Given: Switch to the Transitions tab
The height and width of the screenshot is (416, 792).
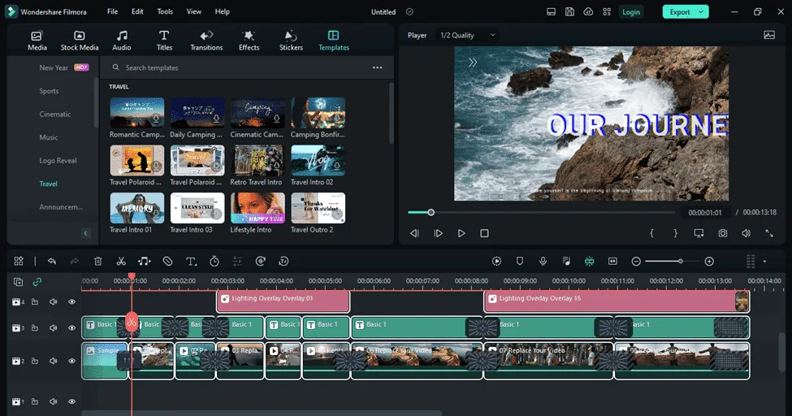Looking at the screenshot, I should (x=206, y=41).
